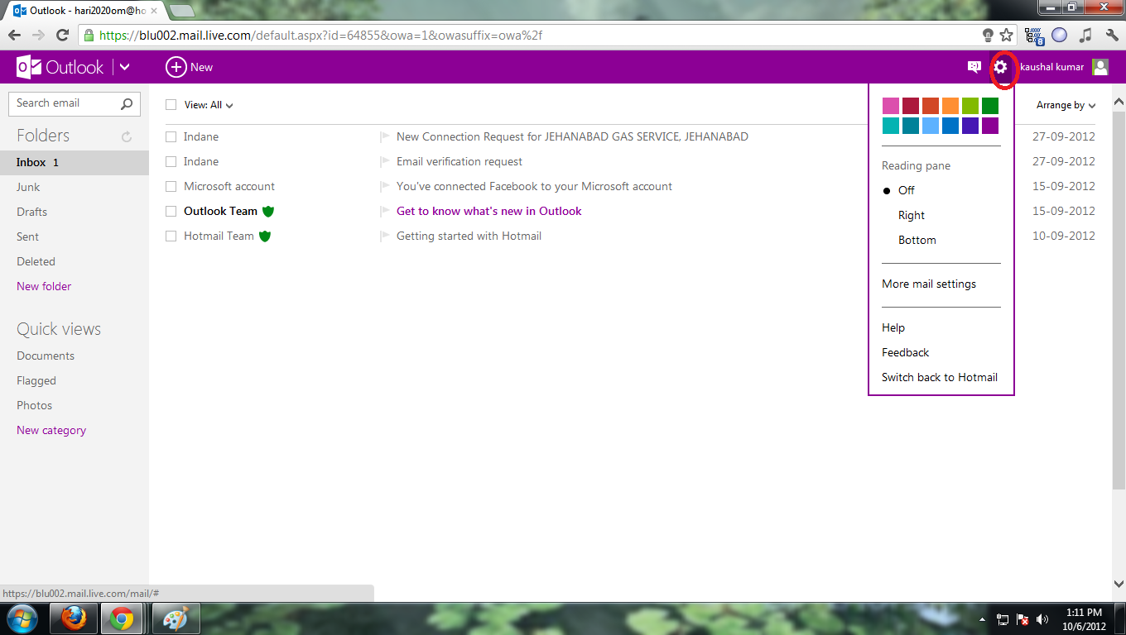Click the volume speaker tray icon
1126x635 pixels.
coord(1042,619)
